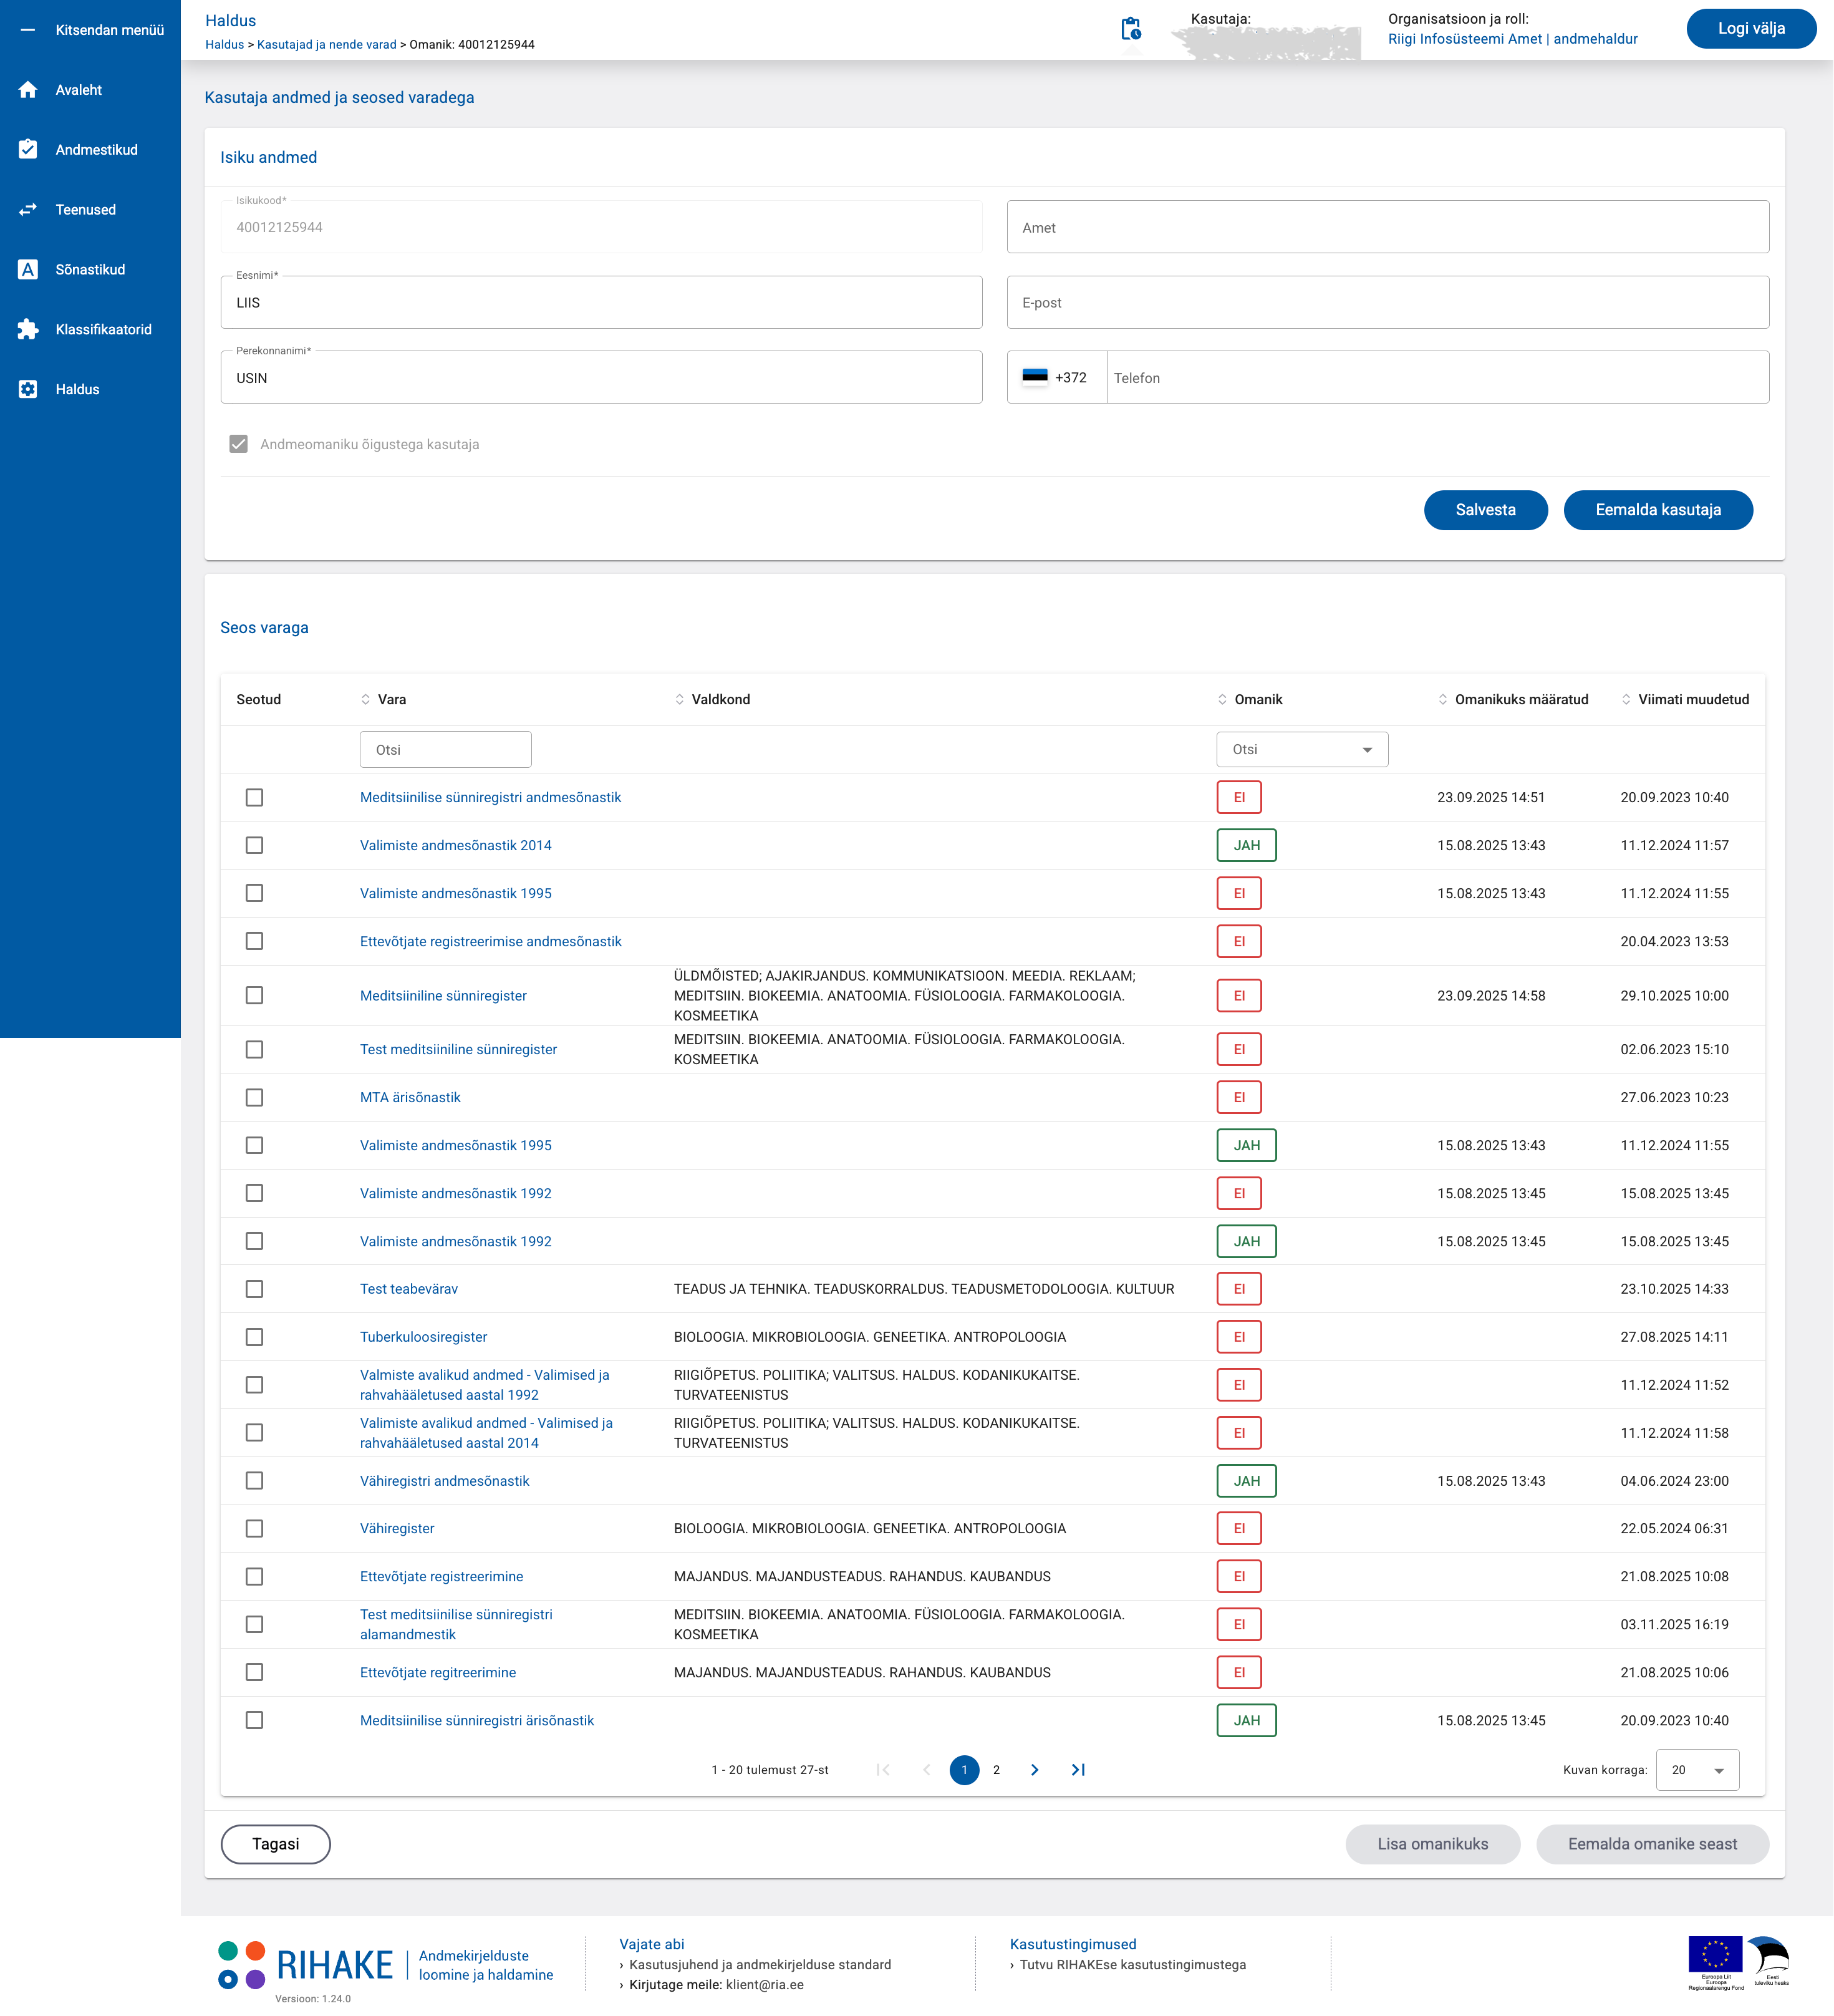Open Teenused arrows icon

coord(28,210)
